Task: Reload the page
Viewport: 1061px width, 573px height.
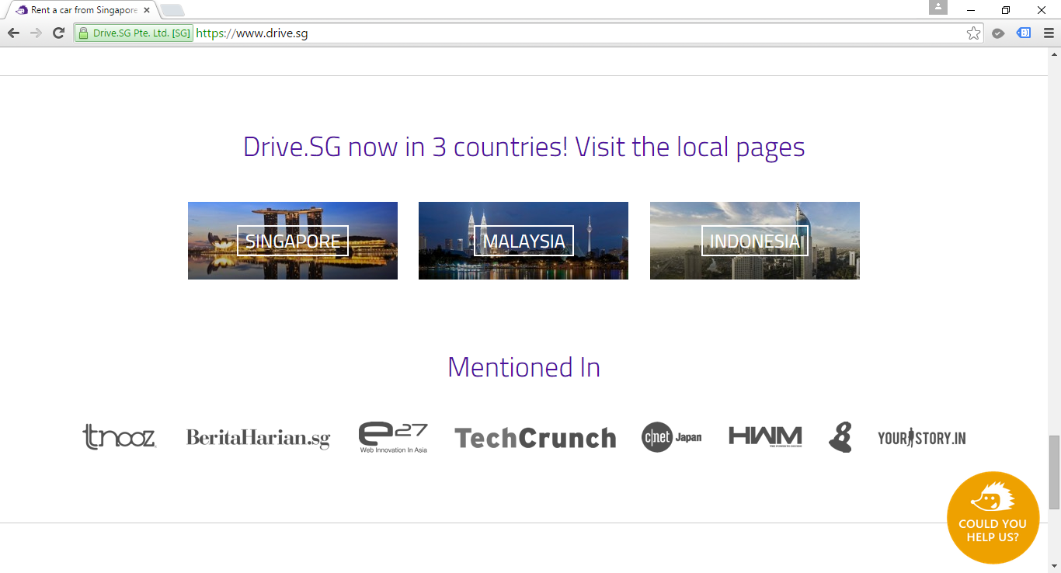Action: pos(58,33)
